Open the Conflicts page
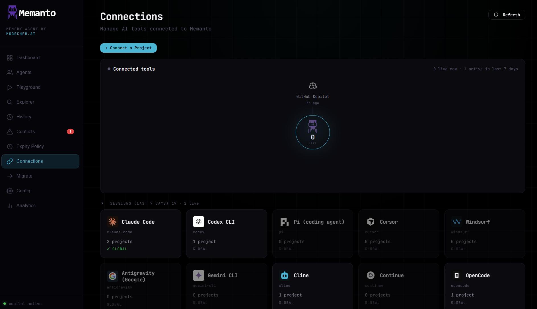Screen dimensions: 537x309 tap(40, 132)
